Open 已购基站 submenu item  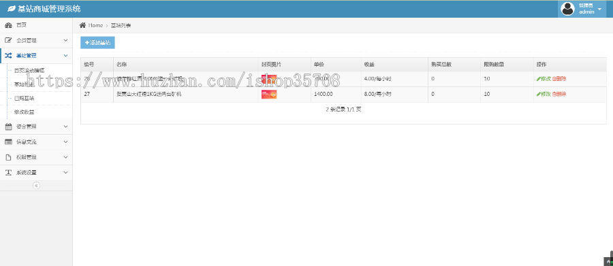(24, 98)
